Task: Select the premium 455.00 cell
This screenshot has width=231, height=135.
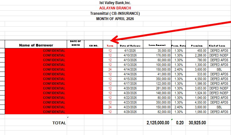Action: (197, 51)
